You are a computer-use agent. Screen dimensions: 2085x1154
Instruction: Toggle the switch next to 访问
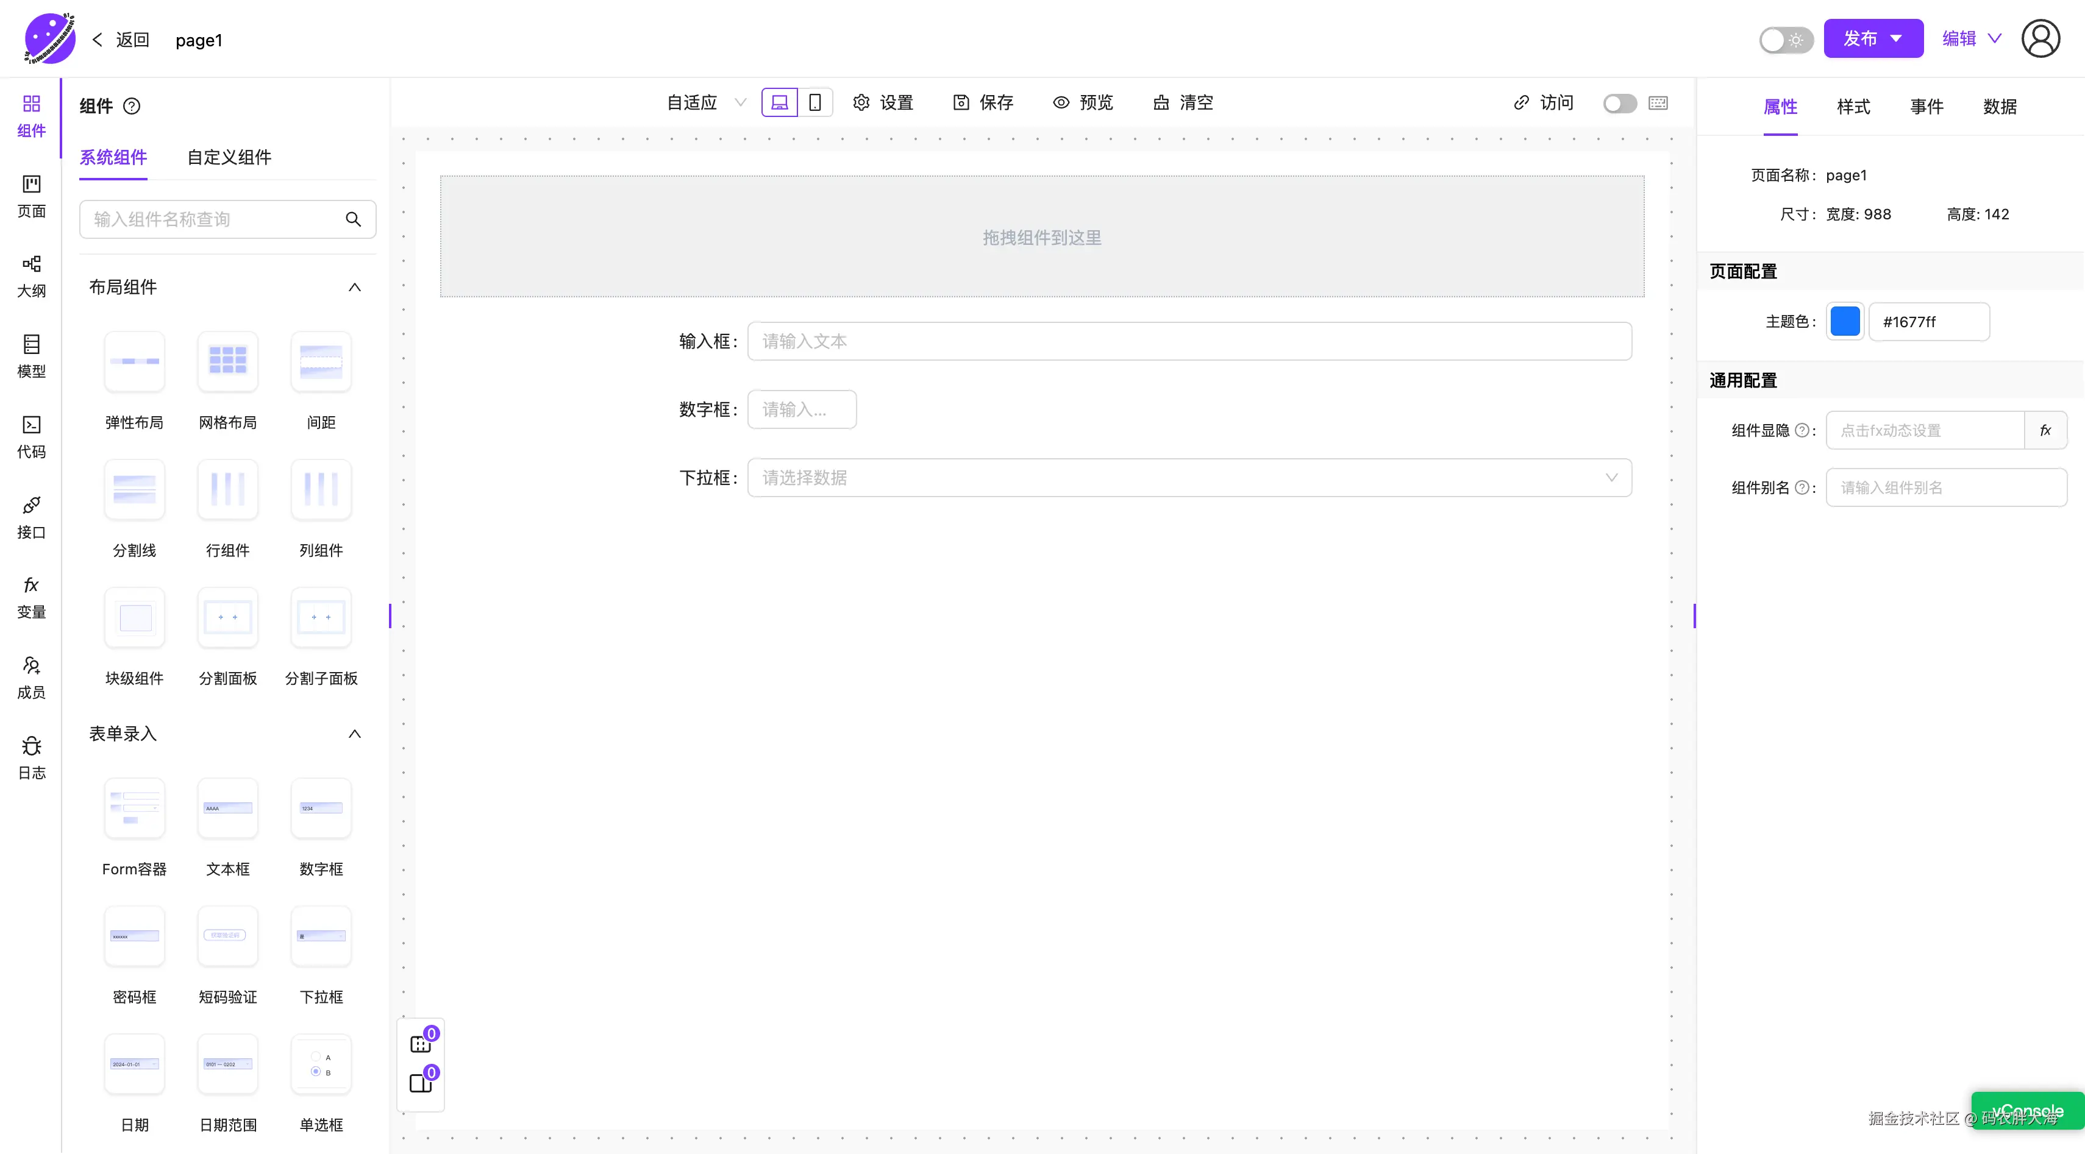pos(1620,103)
